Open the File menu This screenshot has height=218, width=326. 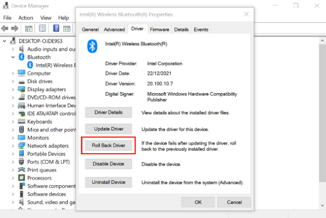click(7, 18)
